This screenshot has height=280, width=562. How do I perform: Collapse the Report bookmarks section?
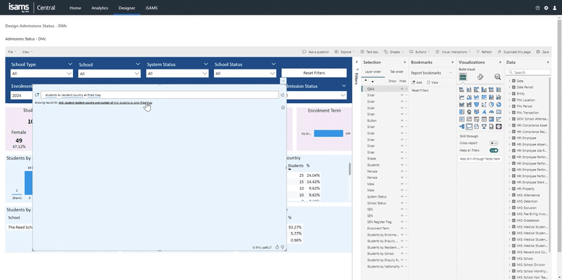click(450, 73)
